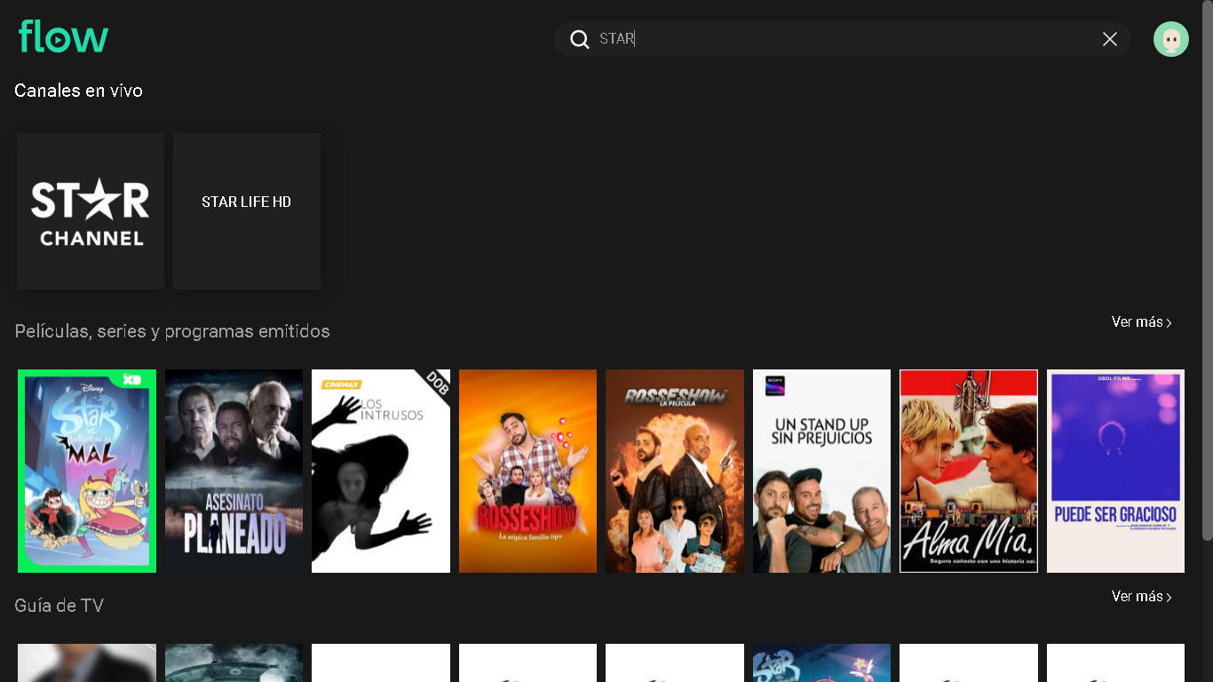Open the Star cartoon thumbnail in Guía de TV

pos(821,663)
